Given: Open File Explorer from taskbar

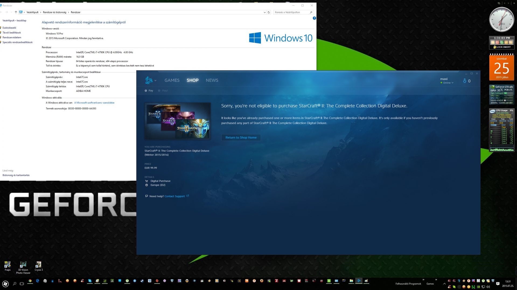Looking at the screenshot, I should point(351,281).
